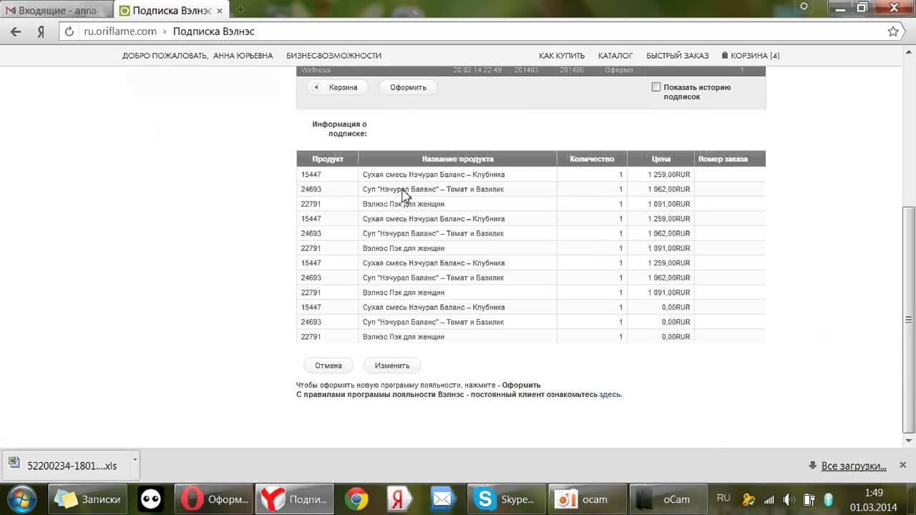Click the 'Информация о подписке:' label
The image size is (916, 515).
(x=340, y=129)
